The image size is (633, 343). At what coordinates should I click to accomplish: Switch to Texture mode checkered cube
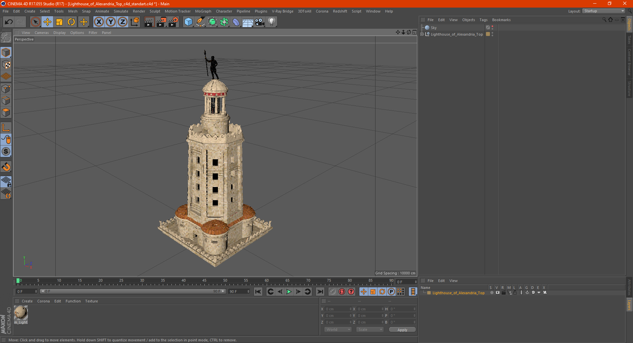(x=6, y=65)
